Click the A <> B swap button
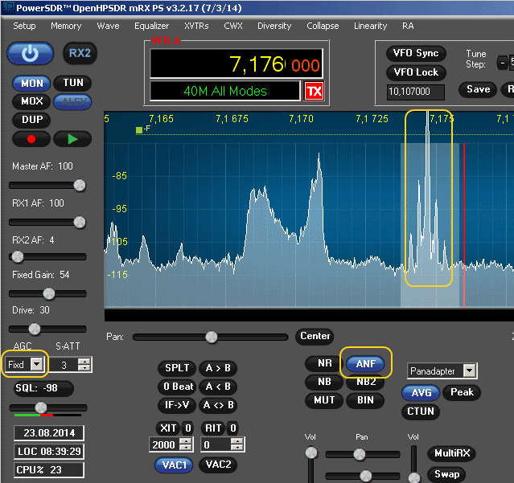This screenshot has height=483, width=514. 218,405
